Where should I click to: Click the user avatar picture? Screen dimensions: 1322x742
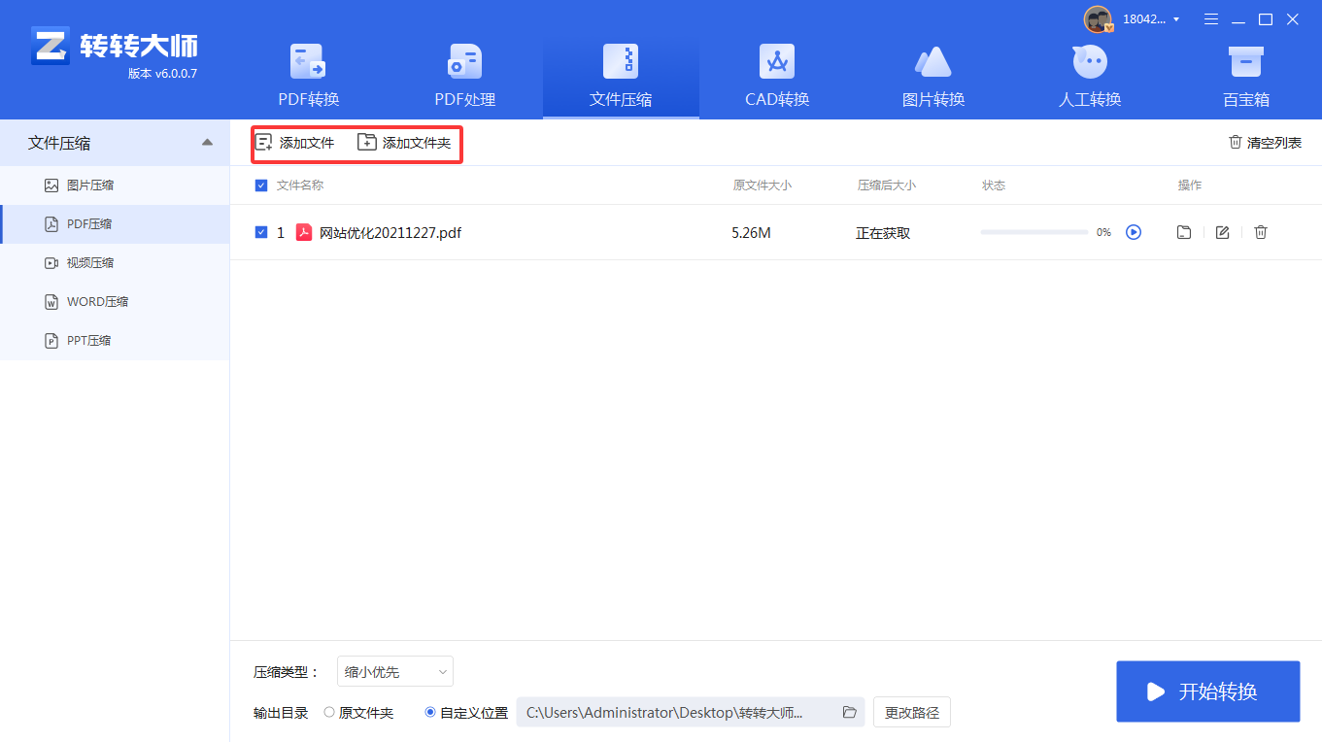(x=1098, y=19)
